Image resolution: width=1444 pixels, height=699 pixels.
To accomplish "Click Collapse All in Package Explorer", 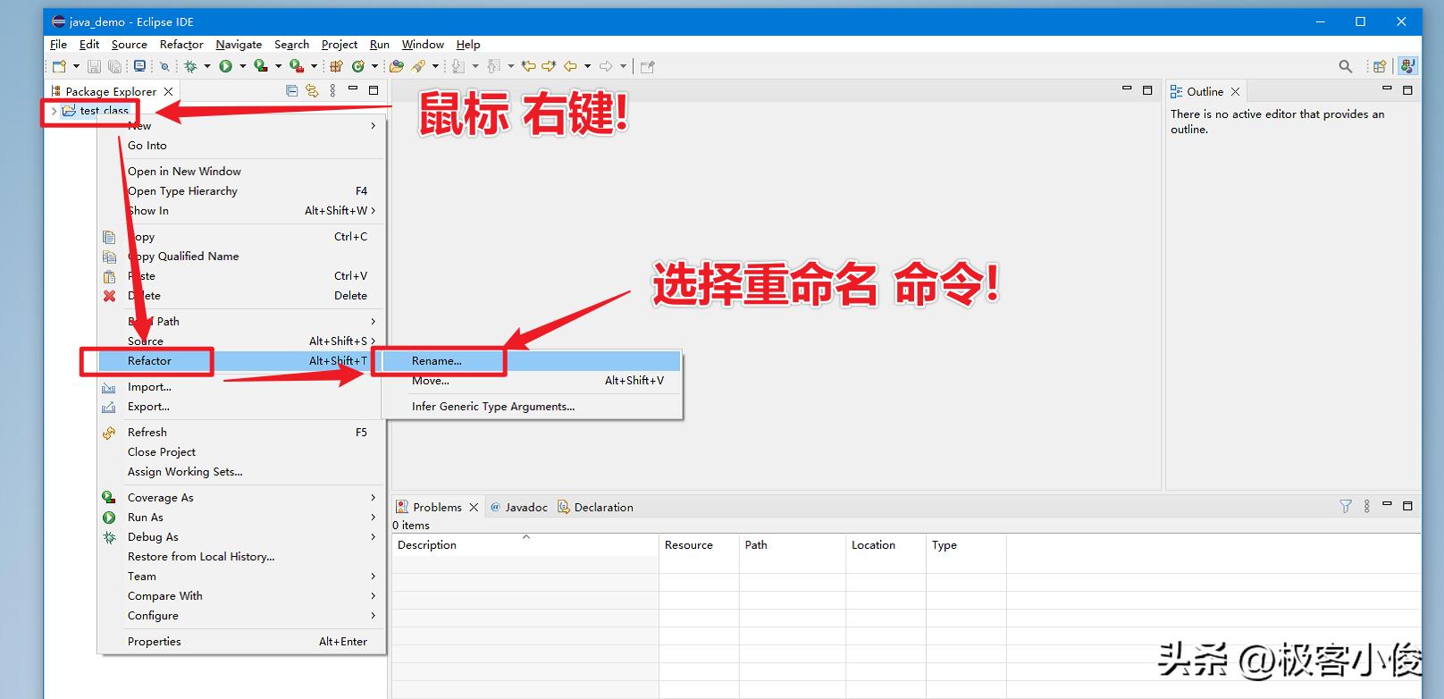I will coord(291,90).
